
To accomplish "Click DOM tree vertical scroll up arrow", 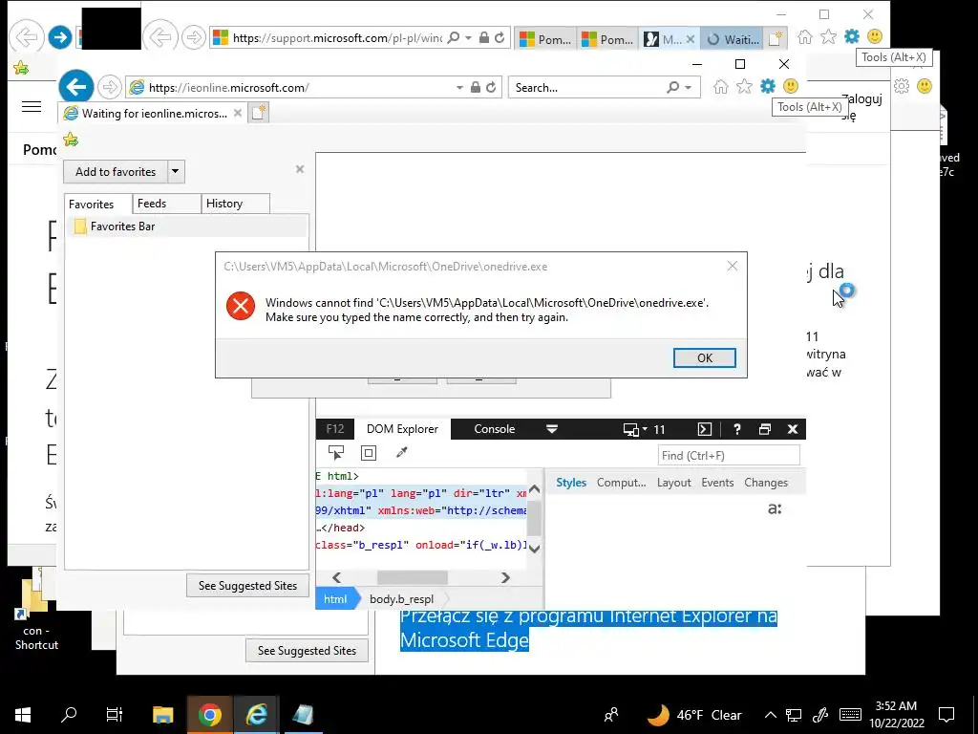I will 535,490.
